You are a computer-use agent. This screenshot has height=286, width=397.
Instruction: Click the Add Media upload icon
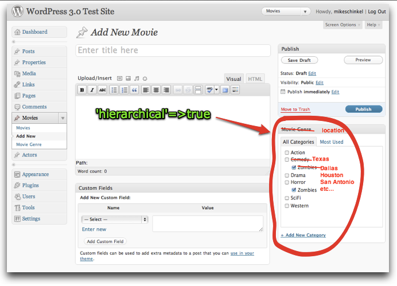(145, 79)
